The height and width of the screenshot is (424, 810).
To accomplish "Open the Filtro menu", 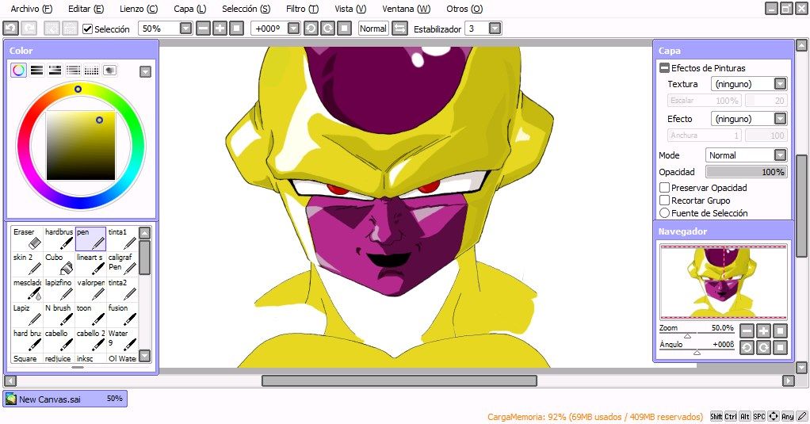I will [302, 9].
